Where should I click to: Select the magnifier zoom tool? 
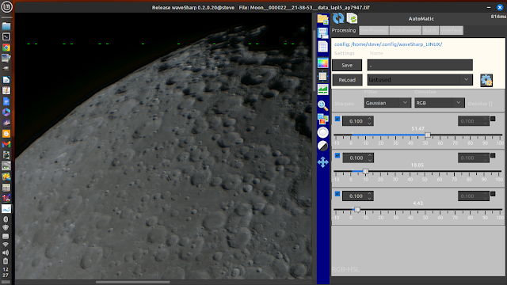coord(322,105)
